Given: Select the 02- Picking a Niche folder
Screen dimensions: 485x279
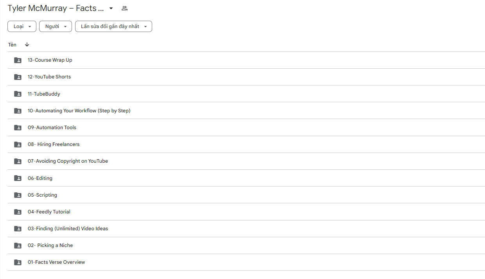Looking at the screenshot, I should pyautogui.click(x=246, y=245).
